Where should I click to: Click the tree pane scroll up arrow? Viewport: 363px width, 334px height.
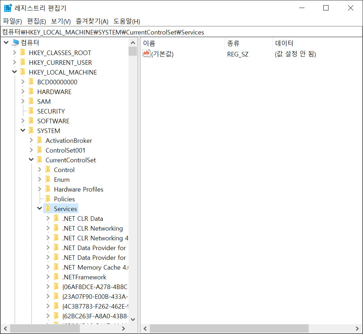tap(133, 42)
